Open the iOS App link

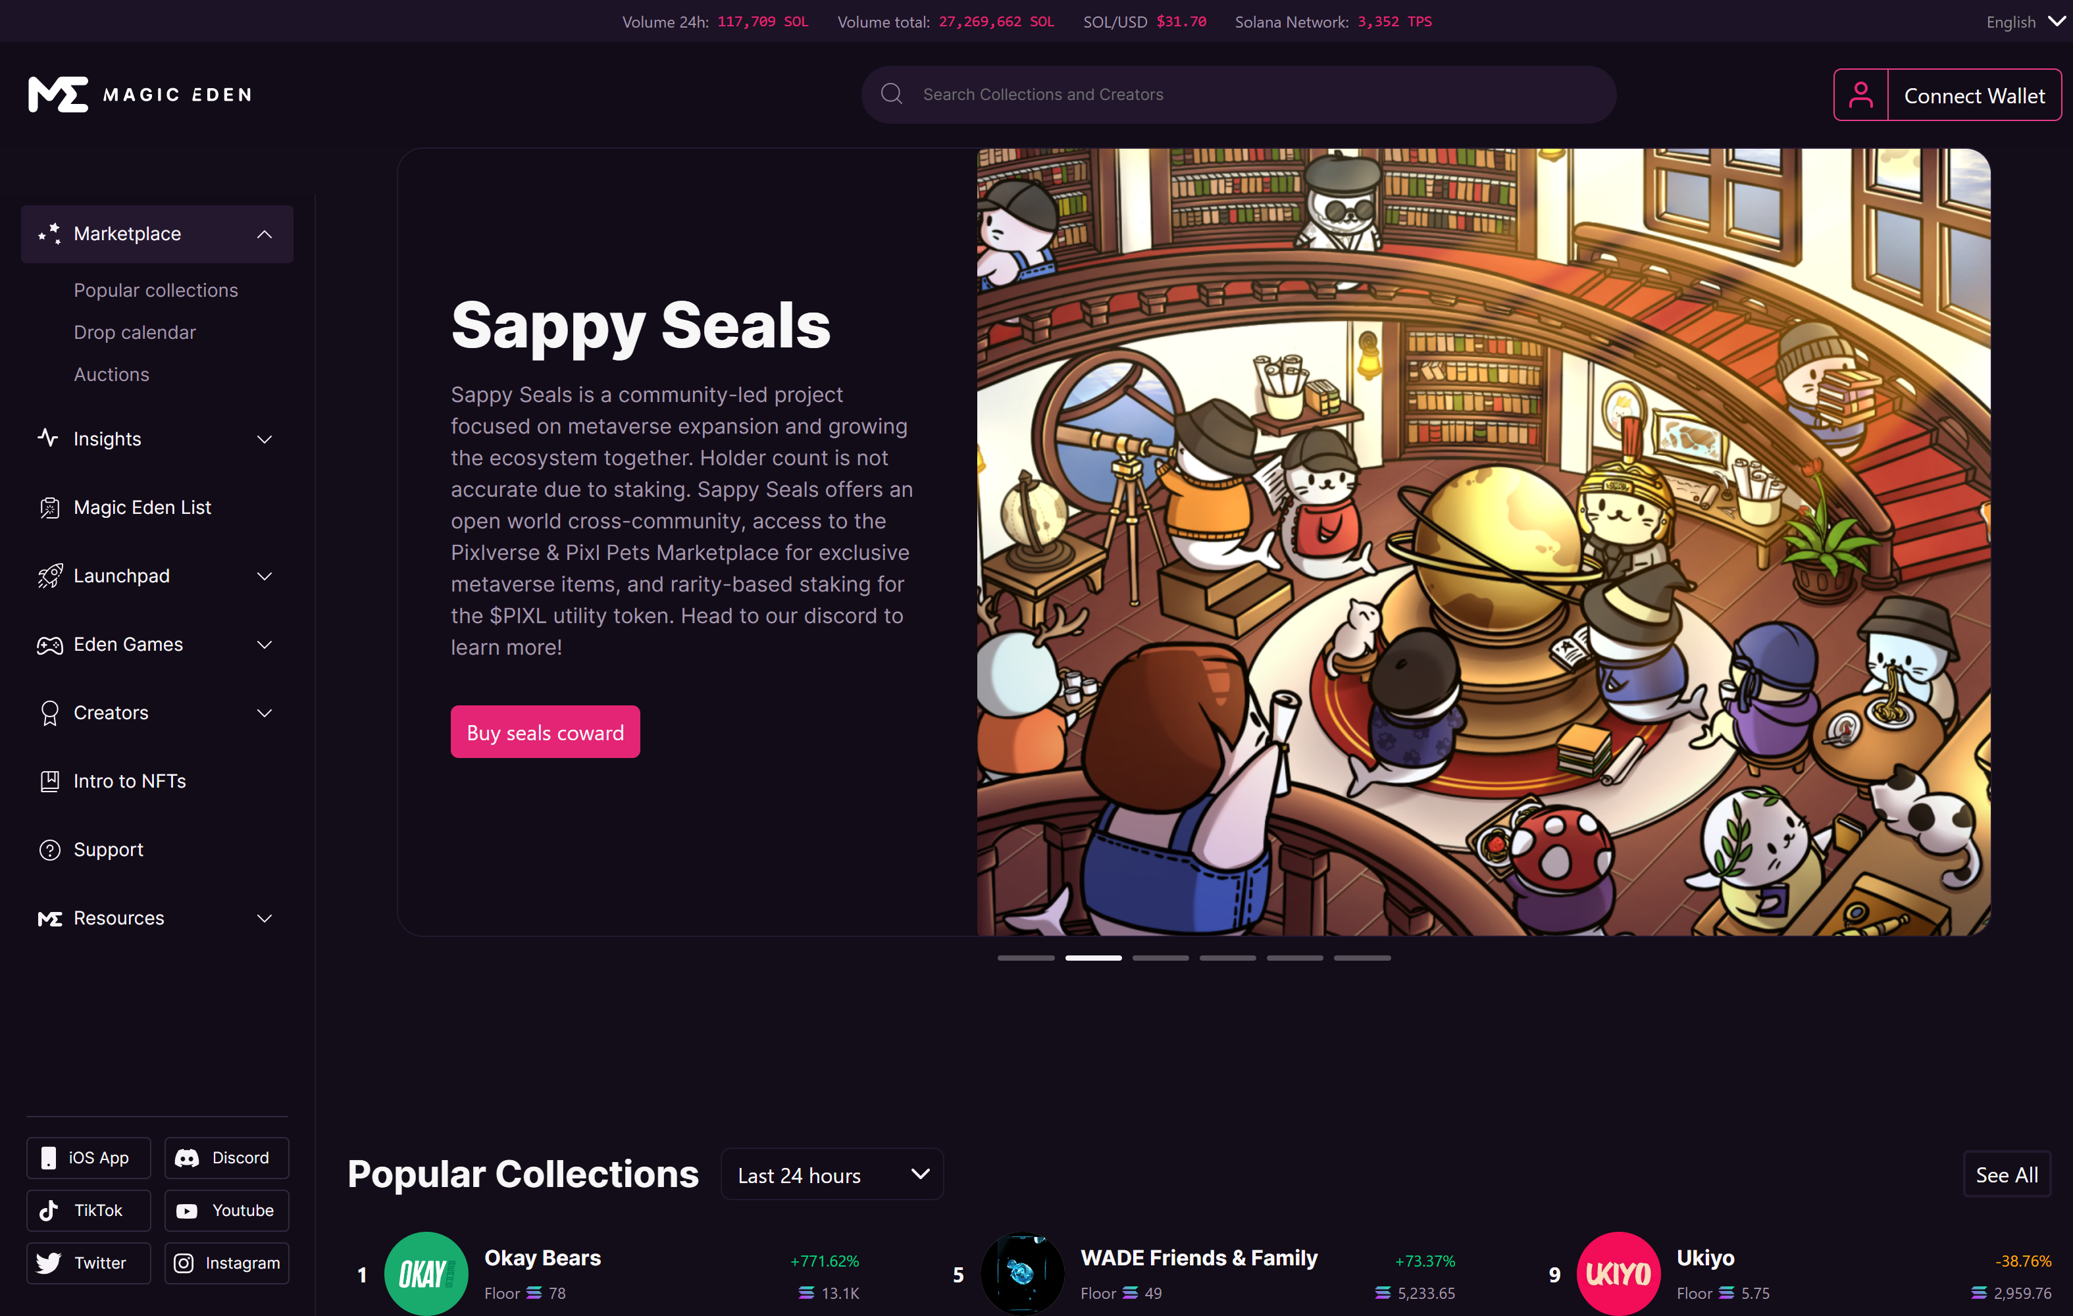pyautogui.click(x=89, y=1157)
